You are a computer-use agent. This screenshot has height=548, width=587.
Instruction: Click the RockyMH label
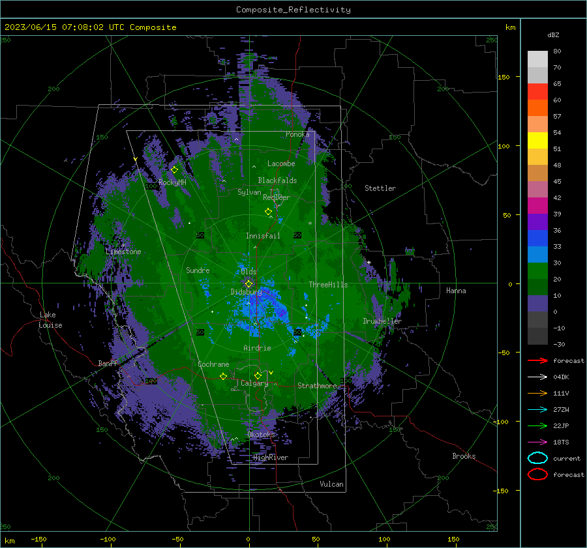(x=172, y=182)
